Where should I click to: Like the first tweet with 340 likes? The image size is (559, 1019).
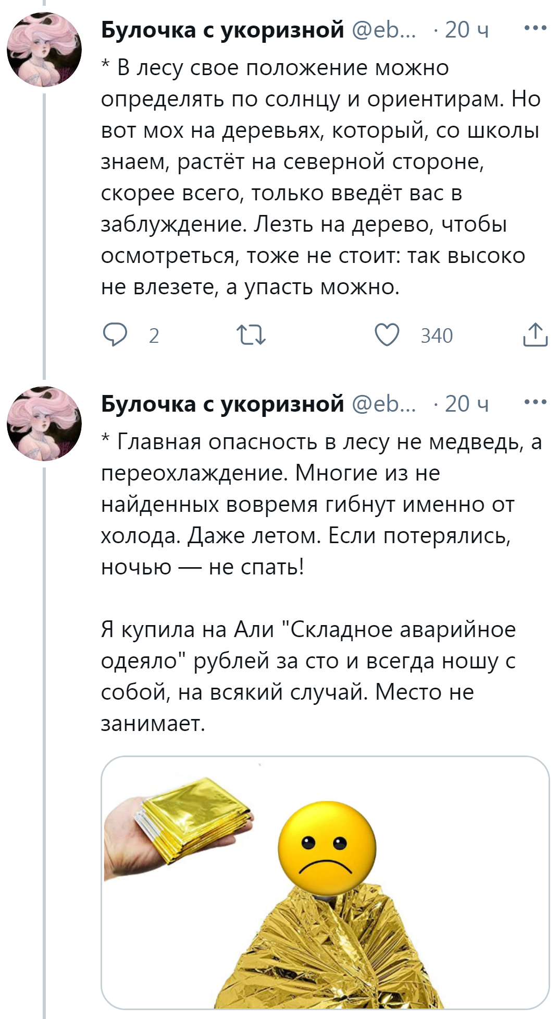(x=387, y=335)
